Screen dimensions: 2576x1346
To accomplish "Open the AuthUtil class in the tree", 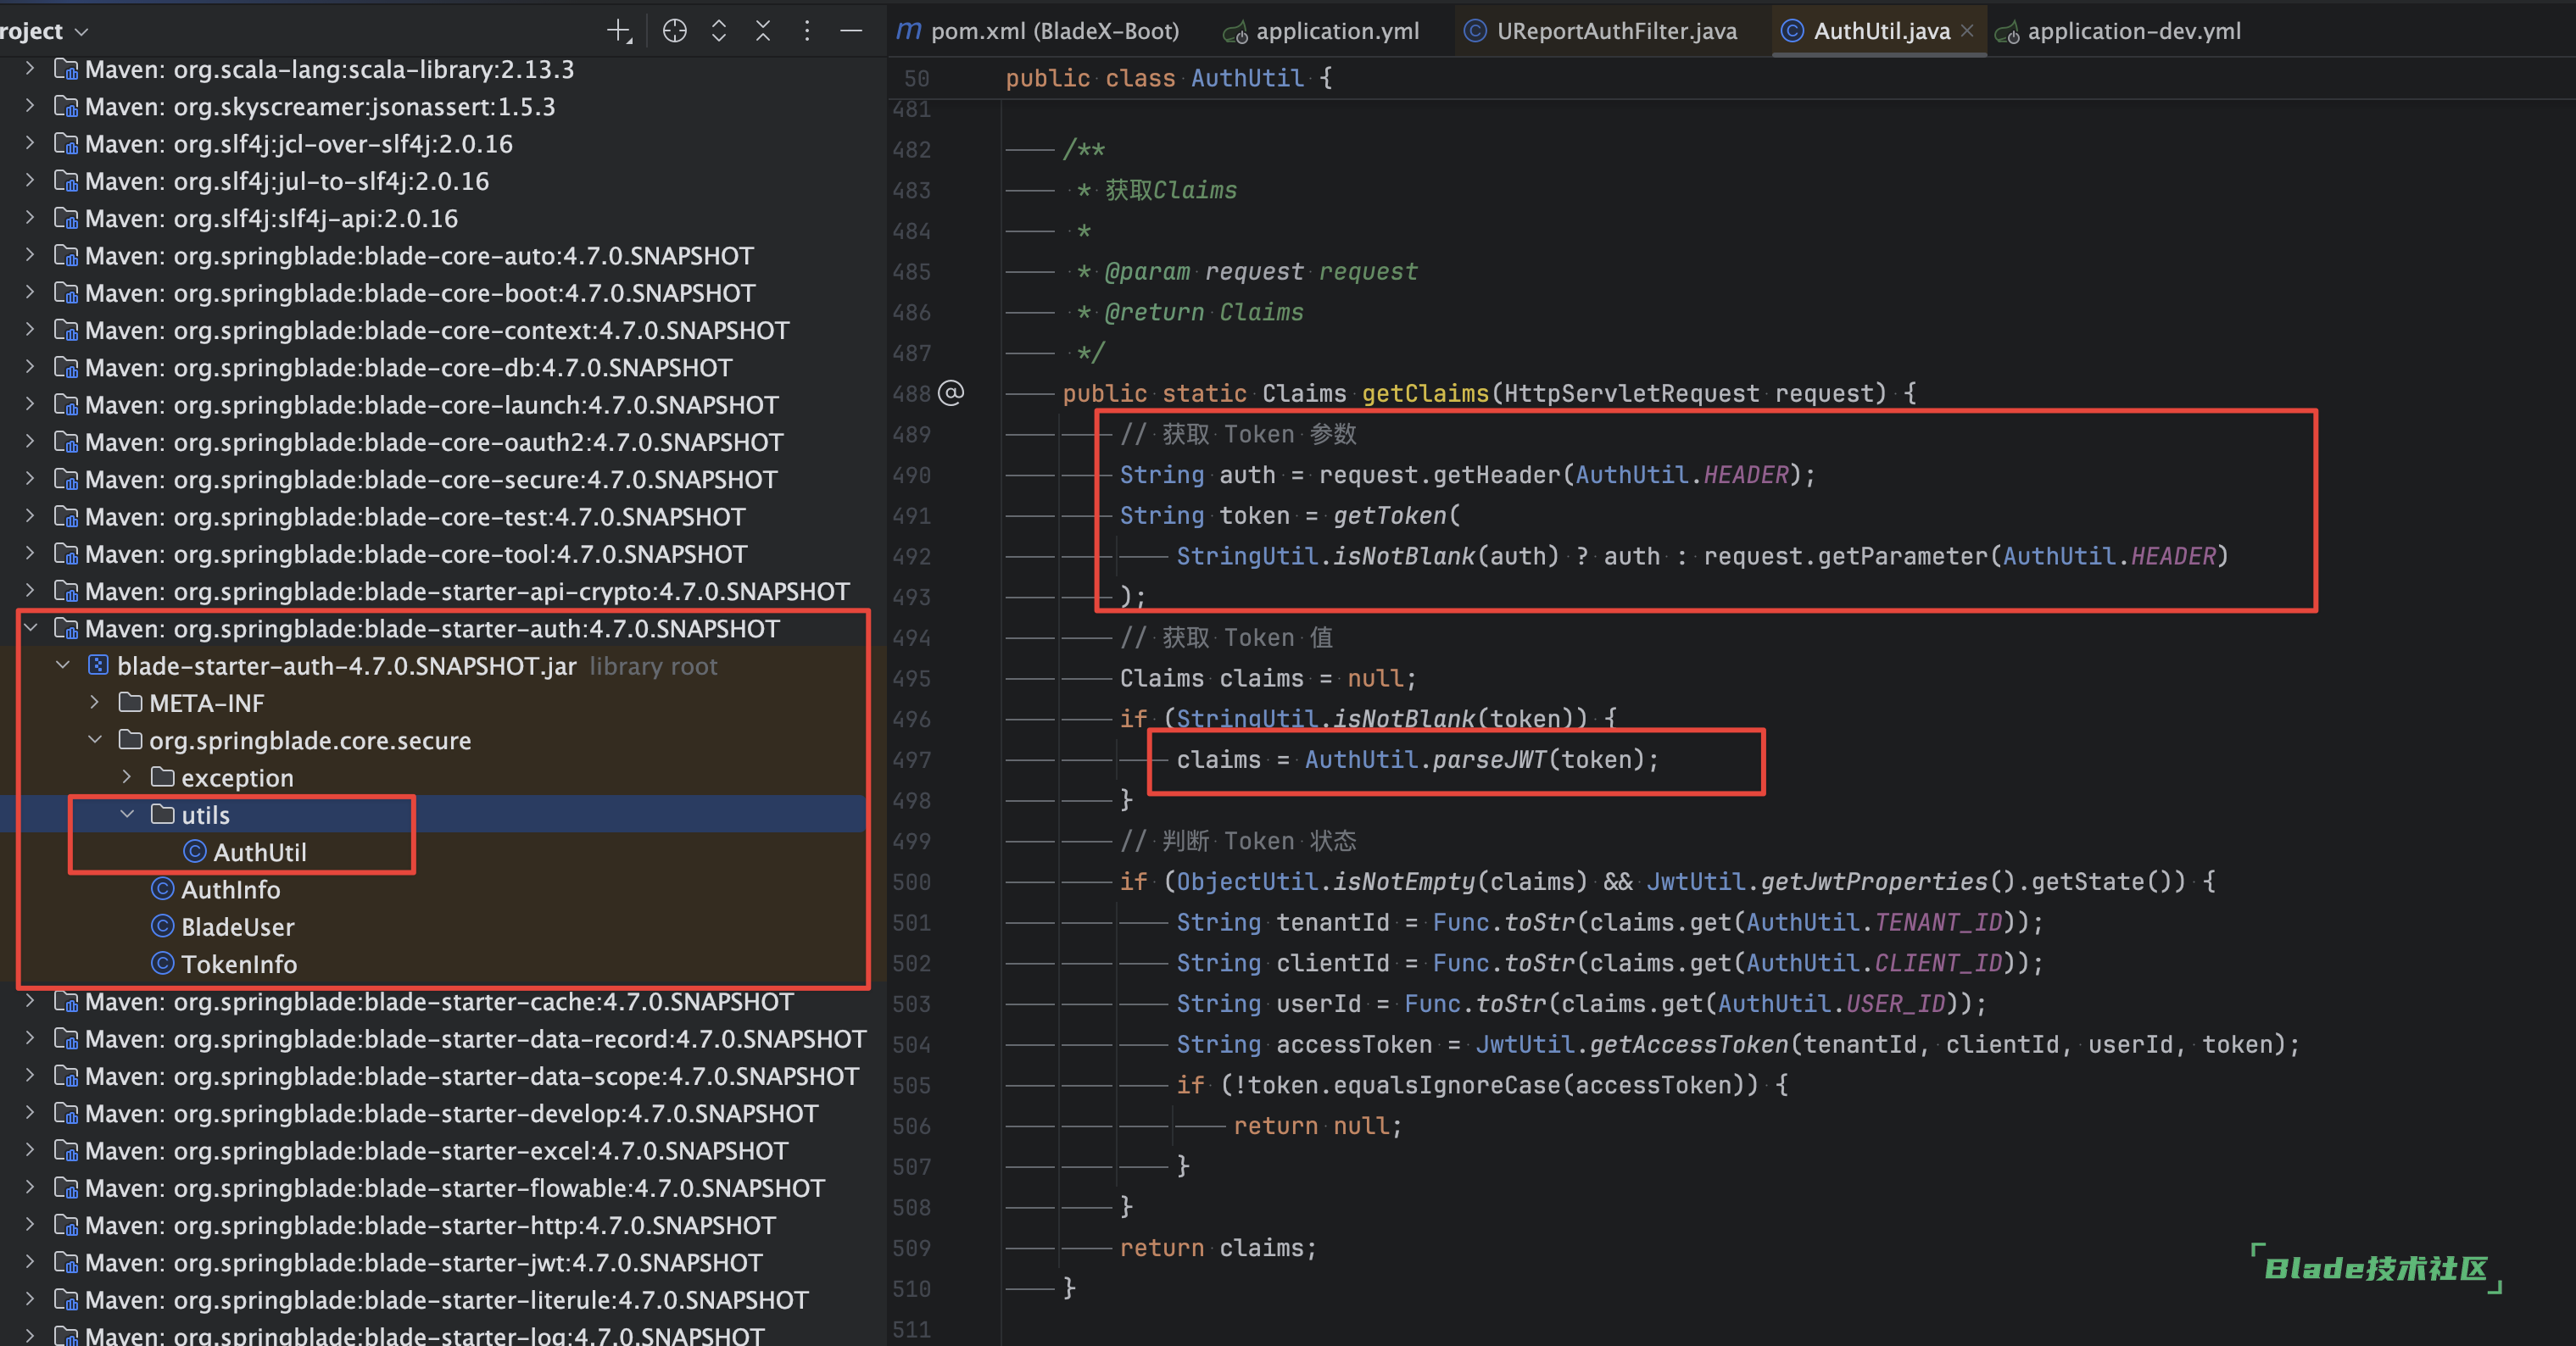I will point(260,853).
